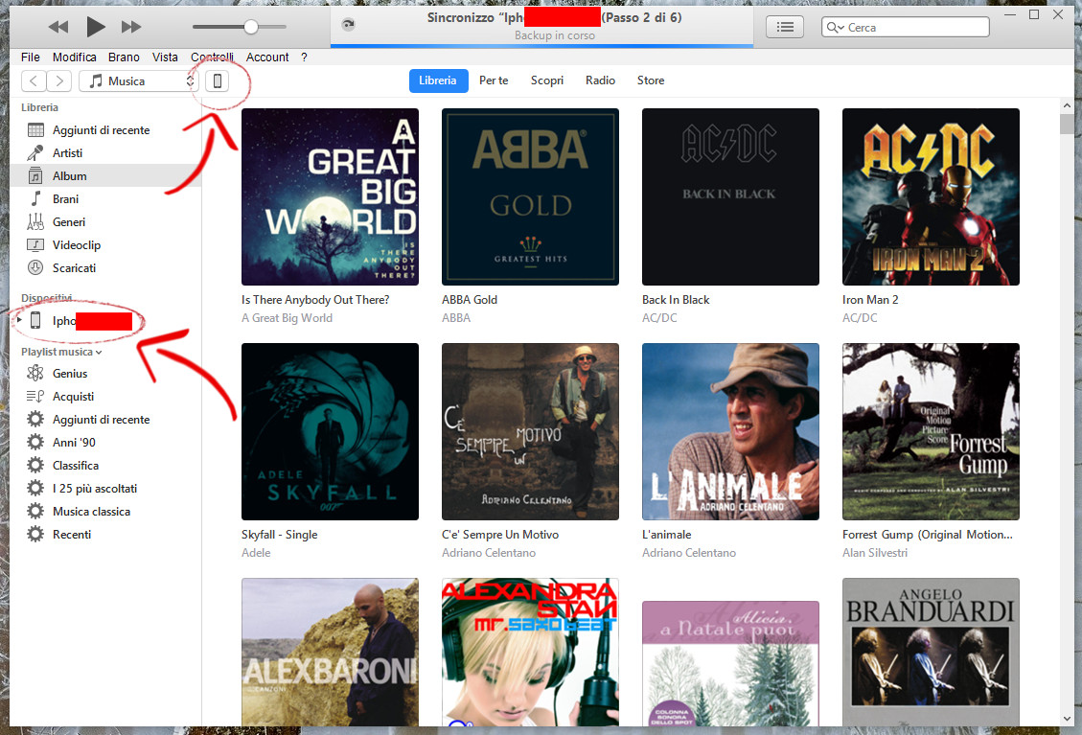Open the Genius playlist
Viewport: 1082px width, 735px height.
click(x=105, y=374)
